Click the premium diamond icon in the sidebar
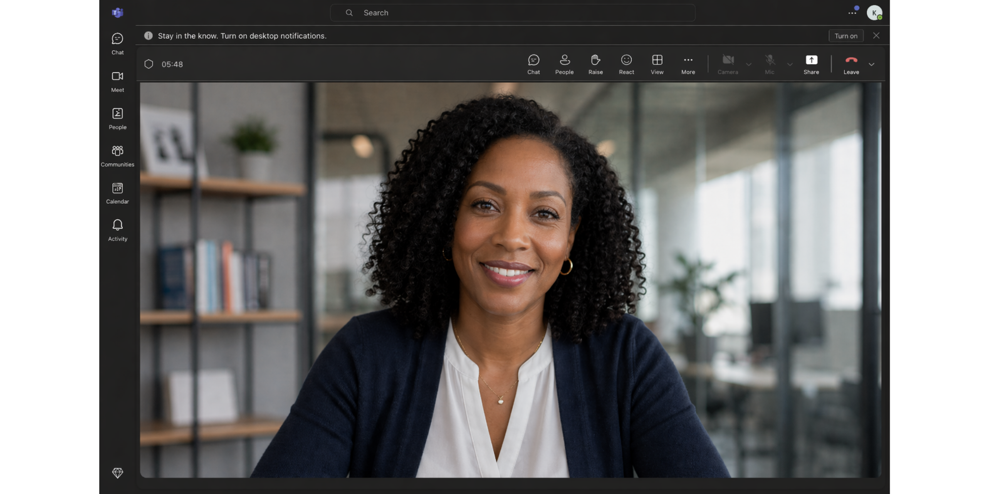 tap(117, 473)
